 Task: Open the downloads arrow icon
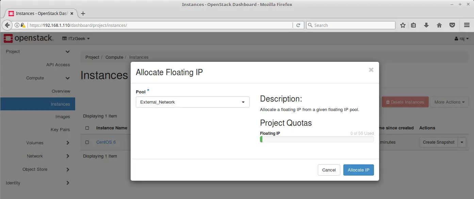426,25
